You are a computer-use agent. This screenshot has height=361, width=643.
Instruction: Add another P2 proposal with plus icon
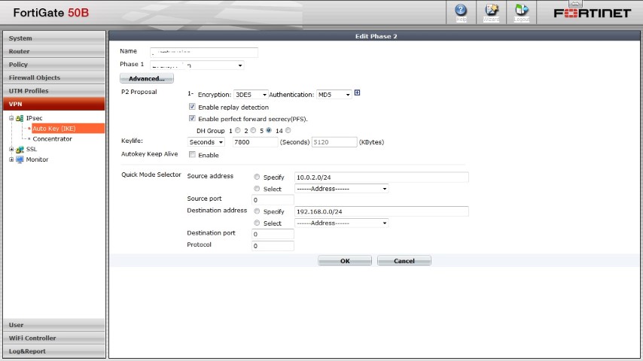(x=357, y=93)
